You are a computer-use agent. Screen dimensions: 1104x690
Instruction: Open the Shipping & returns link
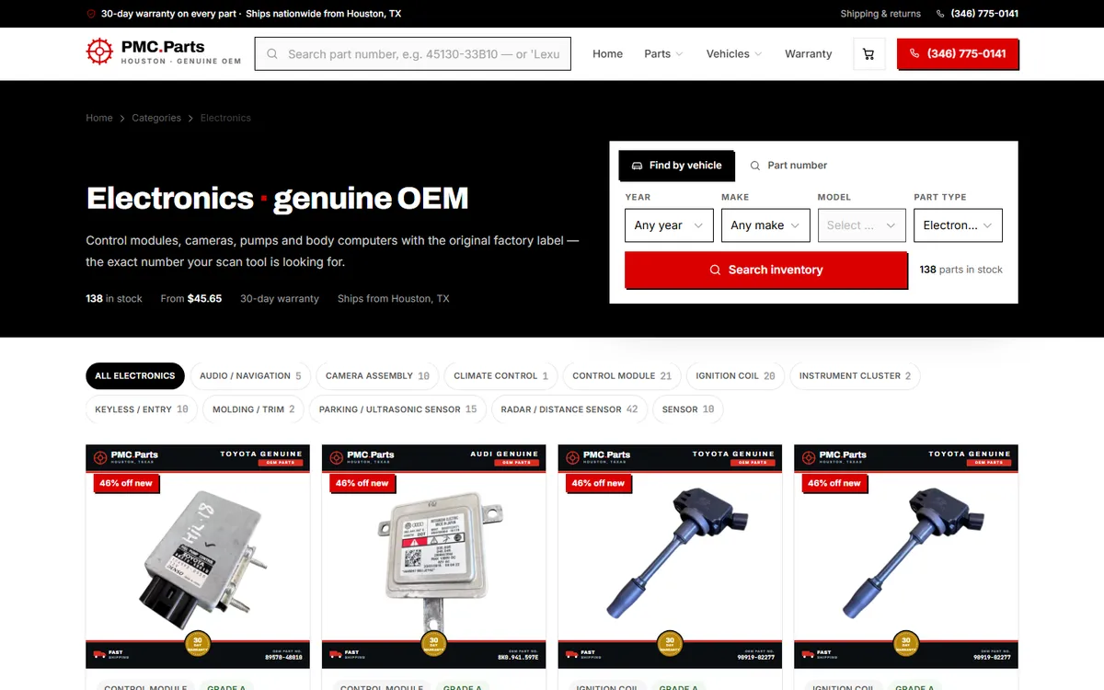(880, 14)
